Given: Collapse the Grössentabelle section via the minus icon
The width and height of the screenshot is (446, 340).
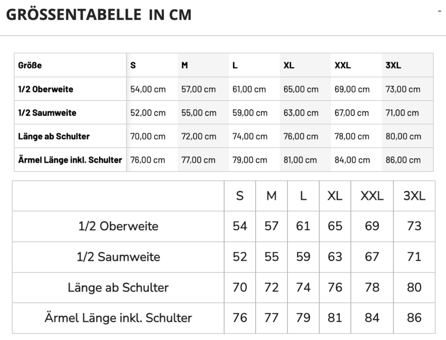Looking at the screenshot, I should [440, 11].
